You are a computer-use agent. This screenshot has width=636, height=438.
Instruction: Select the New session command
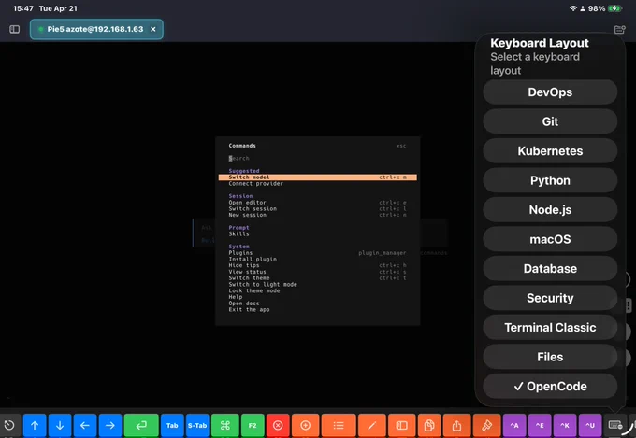pyautogui.click(x=317, y=215)
